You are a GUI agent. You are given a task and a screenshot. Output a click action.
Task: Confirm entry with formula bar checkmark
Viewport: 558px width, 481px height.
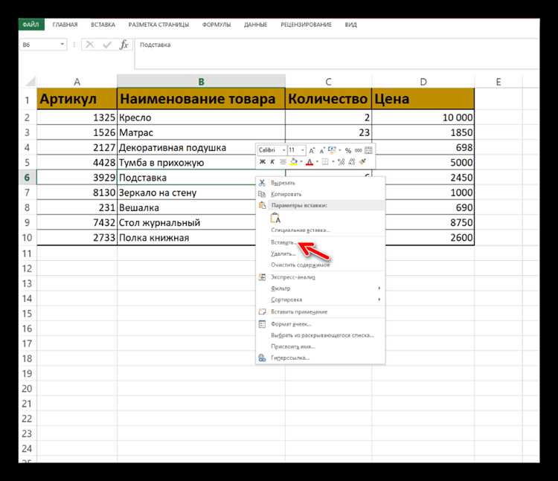pyautogui.click(x=106, y=45)
